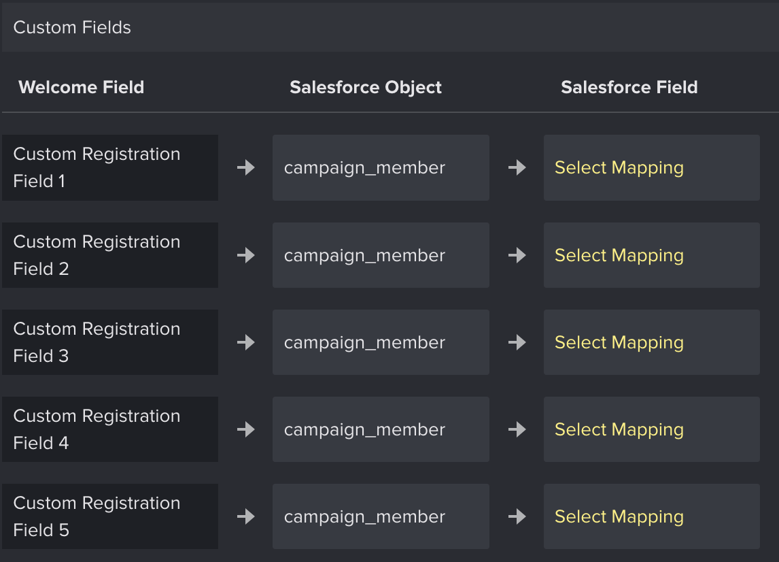This screenshot has width=779, height=562.
Task: Click arrow before Select Mapping in Field 4 row
Action: [517, 429]
